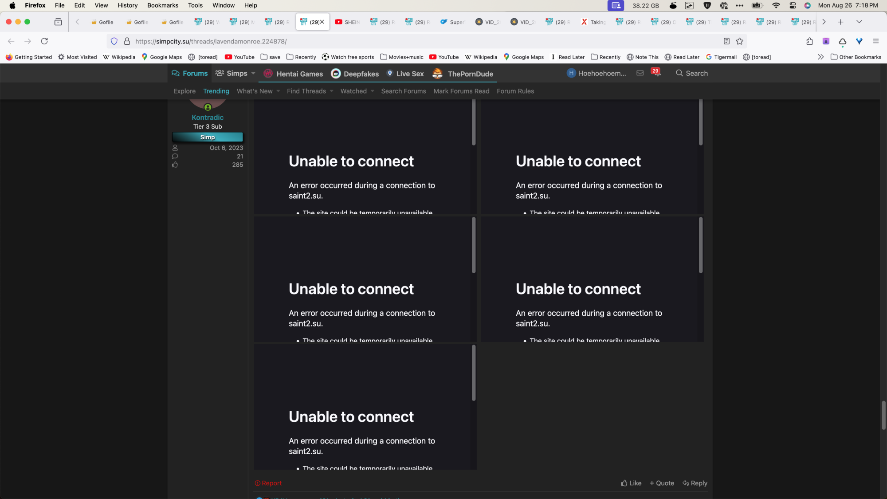
Task: Expand the Find Threads dropdown
Action: point(331,91)
